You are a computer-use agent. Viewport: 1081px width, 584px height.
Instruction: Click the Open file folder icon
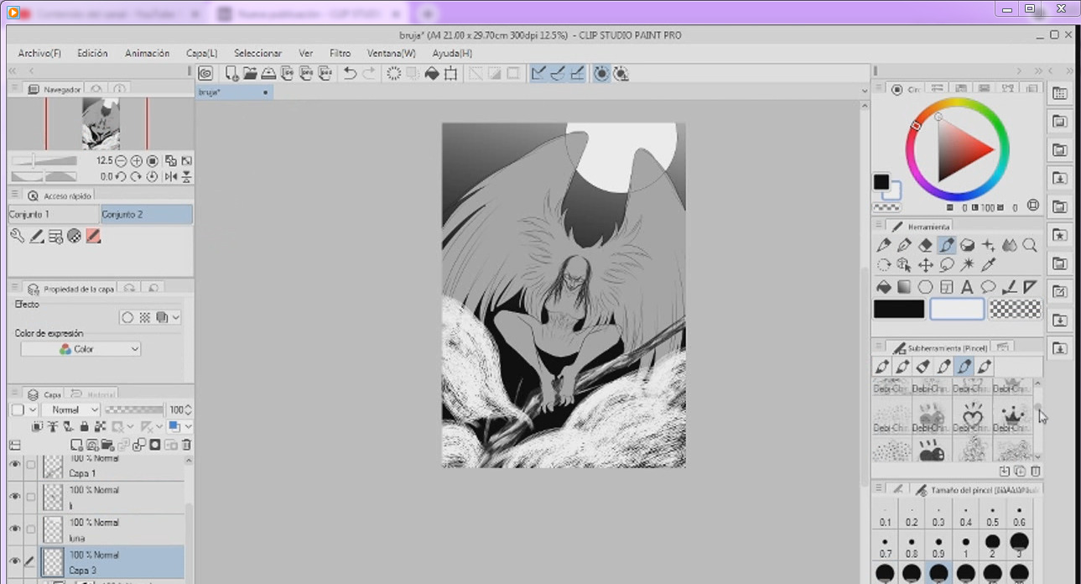pyautogui.click(x=250, y=74)
